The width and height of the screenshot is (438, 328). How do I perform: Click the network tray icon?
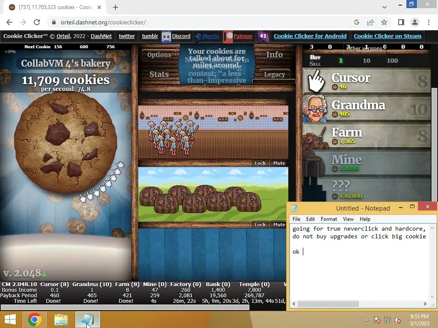(388, 320)
